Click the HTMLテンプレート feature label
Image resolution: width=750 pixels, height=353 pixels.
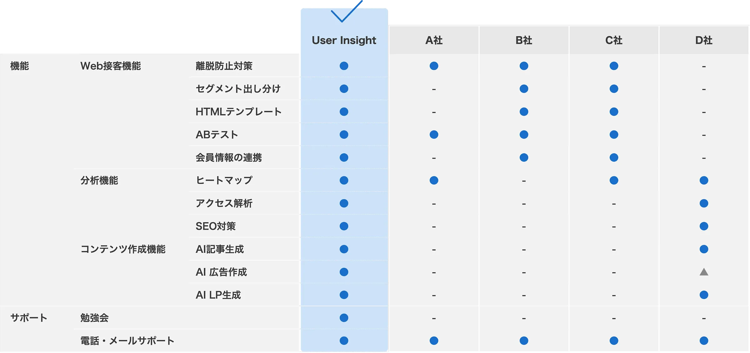238,112
